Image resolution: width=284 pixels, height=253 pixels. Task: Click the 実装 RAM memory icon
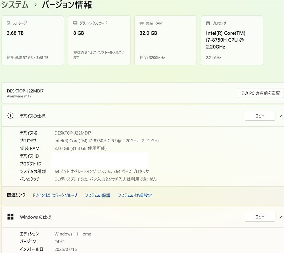click(142, 23)
